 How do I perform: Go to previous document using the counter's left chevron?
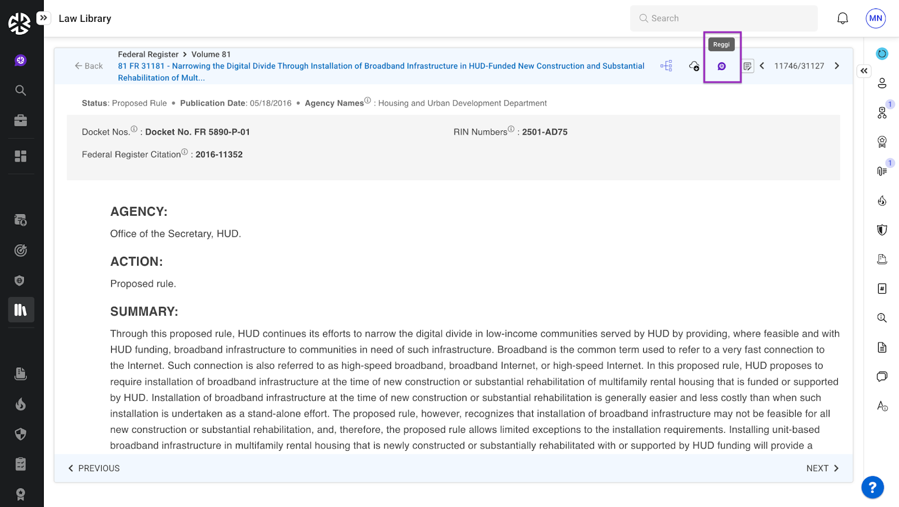click(762, 66)
